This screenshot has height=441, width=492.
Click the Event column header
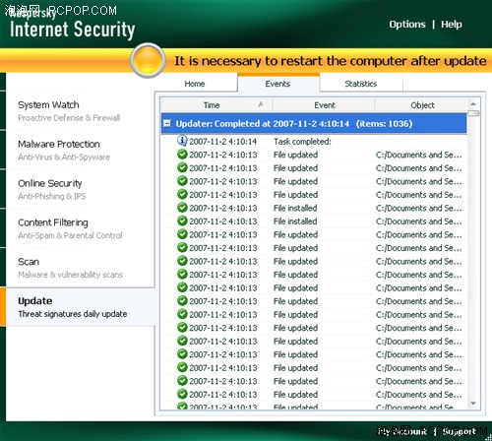[324, 105]
